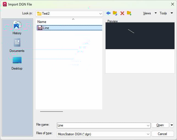The image size is (177, 140).
Task: Click the horizontal scrollbar under file list
Action: tap(51, 112)
